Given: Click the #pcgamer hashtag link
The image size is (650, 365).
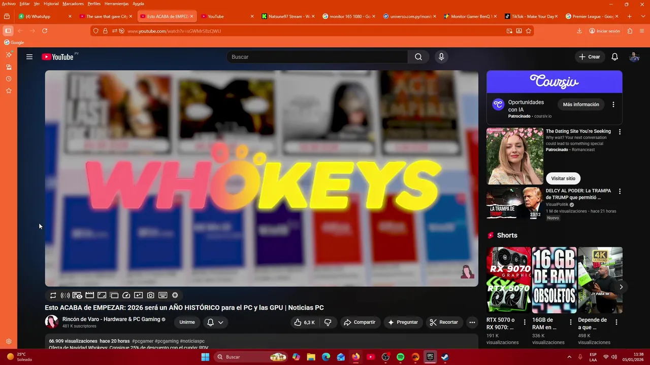Looking at the screenshot, I should (x=143, y=341).
